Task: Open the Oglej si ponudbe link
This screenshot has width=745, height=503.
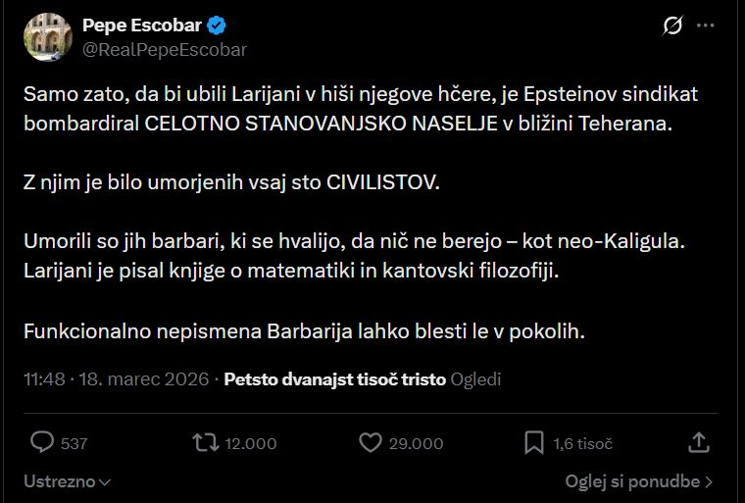Action: click(x=638, y=481)
